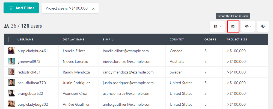Click orangebear522's avatar thumbnail
The width and height of the screenshot is (273, 109).
click(x=11, y=93)
